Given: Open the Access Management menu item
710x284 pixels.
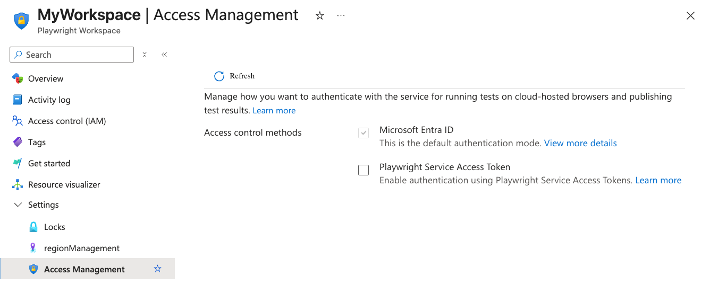Looking at the screenshot, I should coord(84,269).
